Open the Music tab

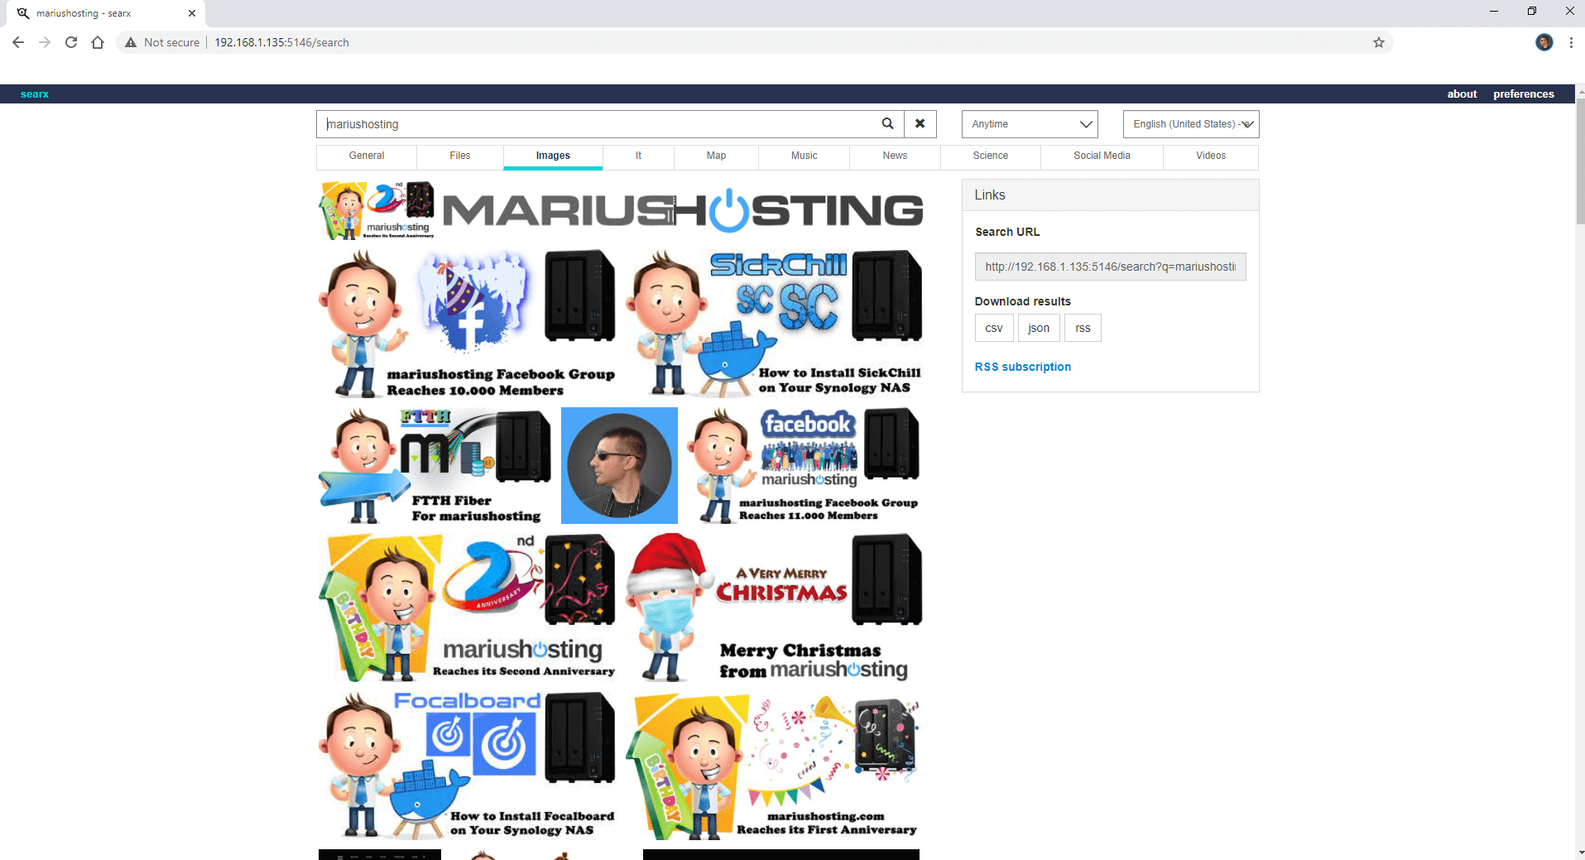coord(804,156)
